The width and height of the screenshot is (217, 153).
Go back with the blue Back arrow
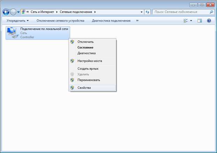click(x=6, y=12)
